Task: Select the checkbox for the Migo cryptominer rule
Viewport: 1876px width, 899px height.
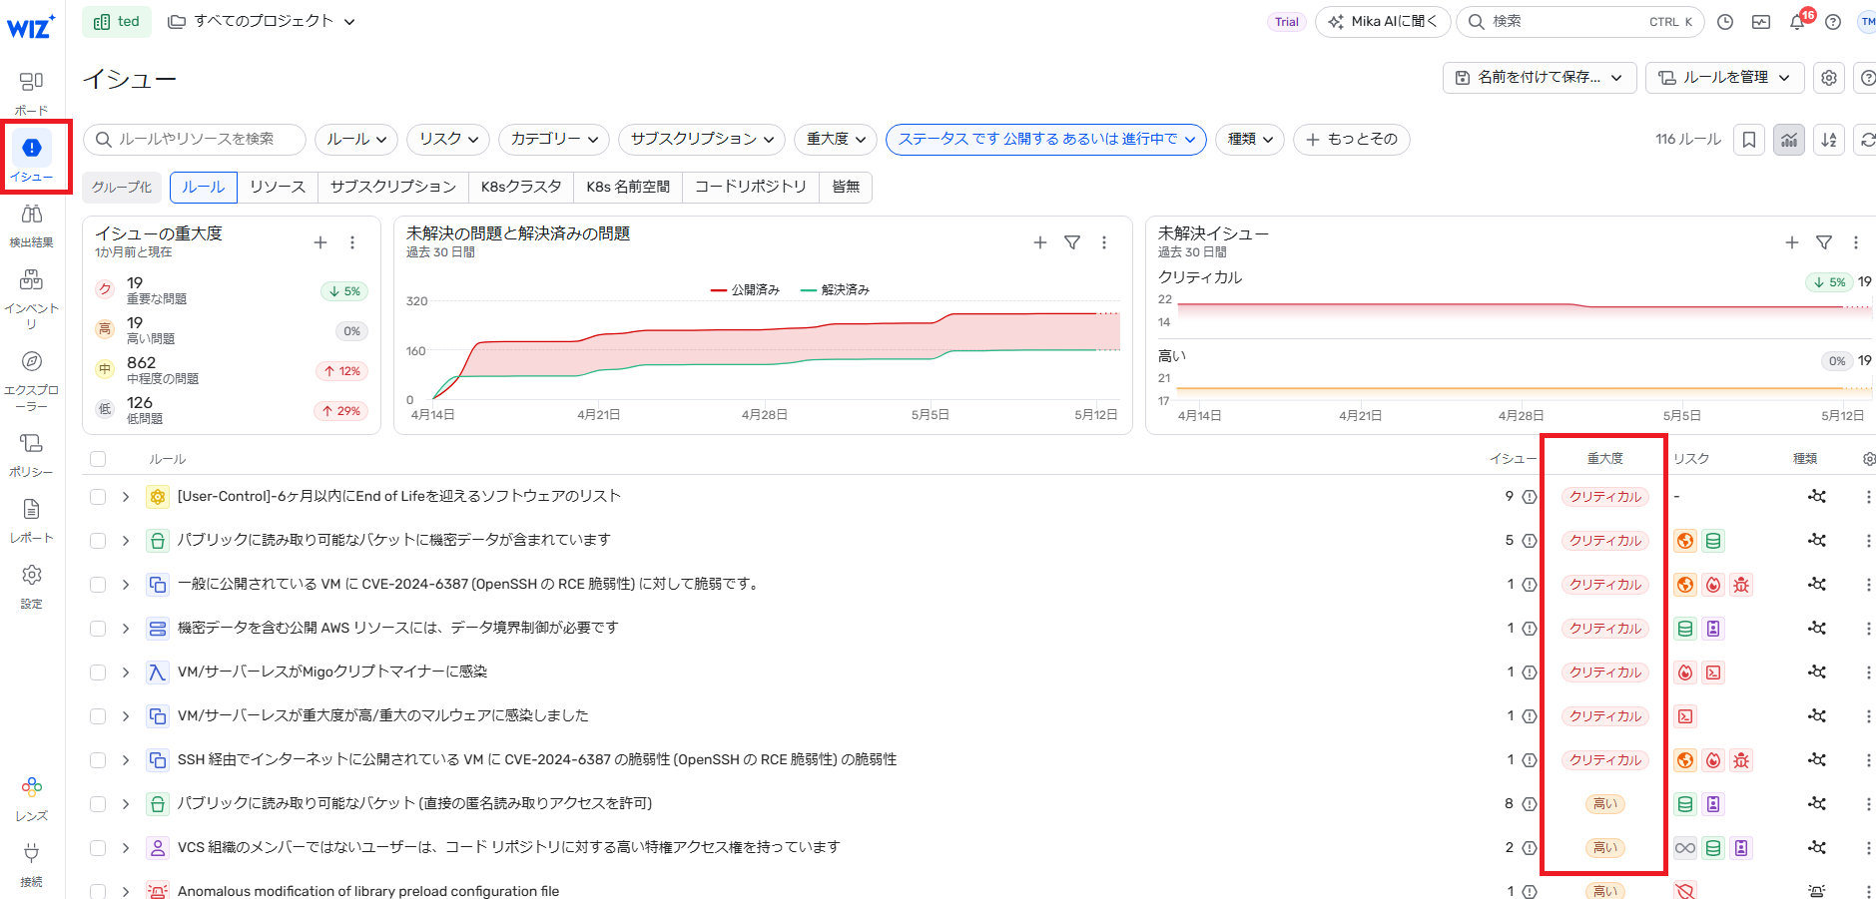Action: 98,673
